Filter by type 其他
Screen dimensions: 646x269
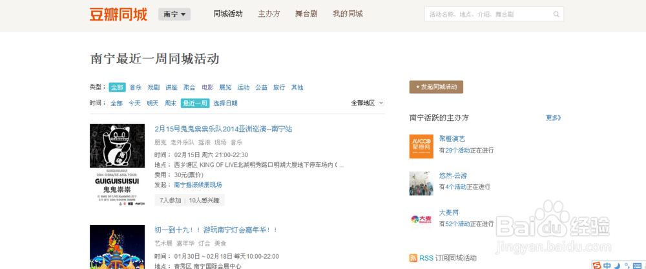(x=297, y=87)
